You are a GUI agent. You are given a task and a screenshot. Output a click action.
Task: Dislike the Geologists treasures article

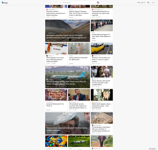coord(51,40)
